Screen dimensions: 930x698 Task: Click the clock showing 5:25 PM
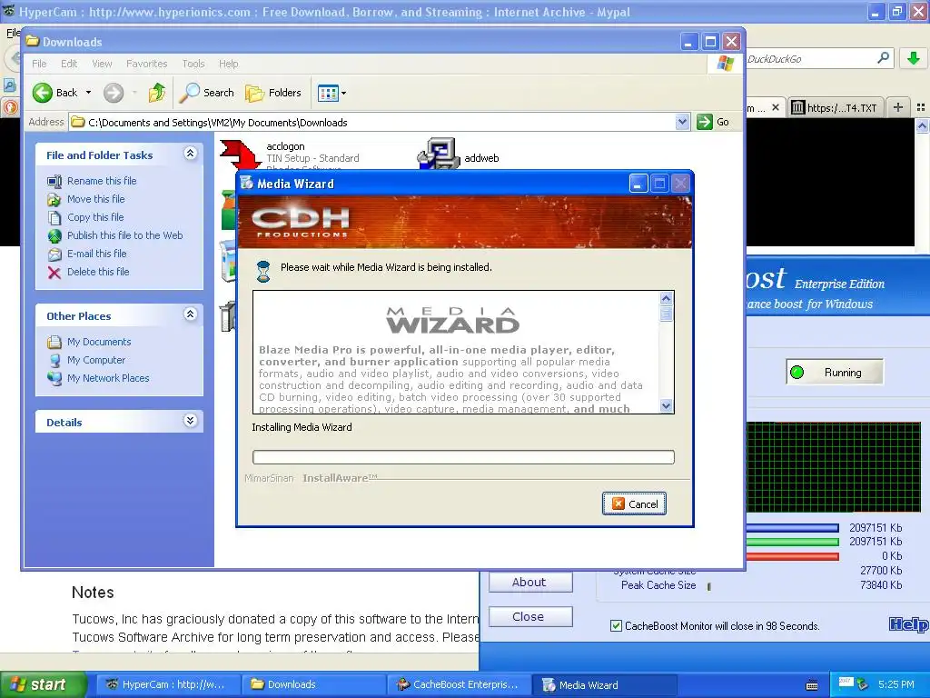coord(896,684)
